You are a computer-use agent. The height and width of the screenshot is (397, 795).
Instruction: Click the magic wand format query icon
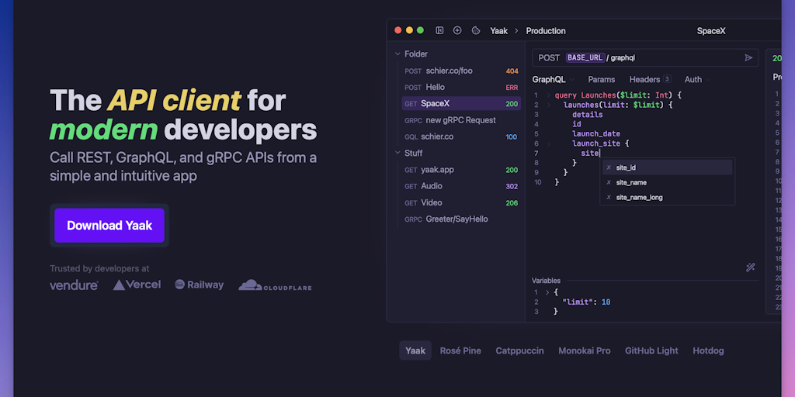pyautogui.click(x=751, y=268)
